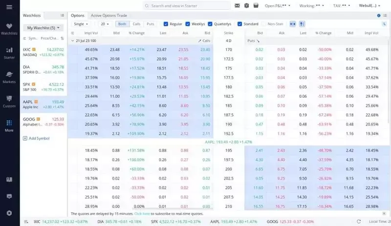
Task: Click the horizontal scrollbar under the calls table
Action: click(x=172, y=208)
